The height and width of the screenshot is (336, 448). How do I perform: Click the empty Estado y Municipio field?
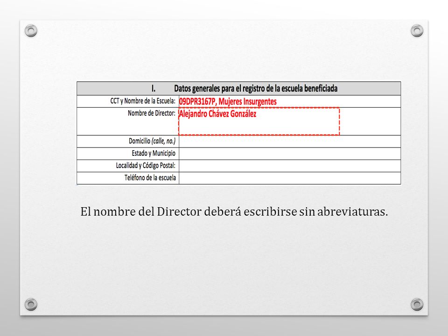tap(290, 154)
